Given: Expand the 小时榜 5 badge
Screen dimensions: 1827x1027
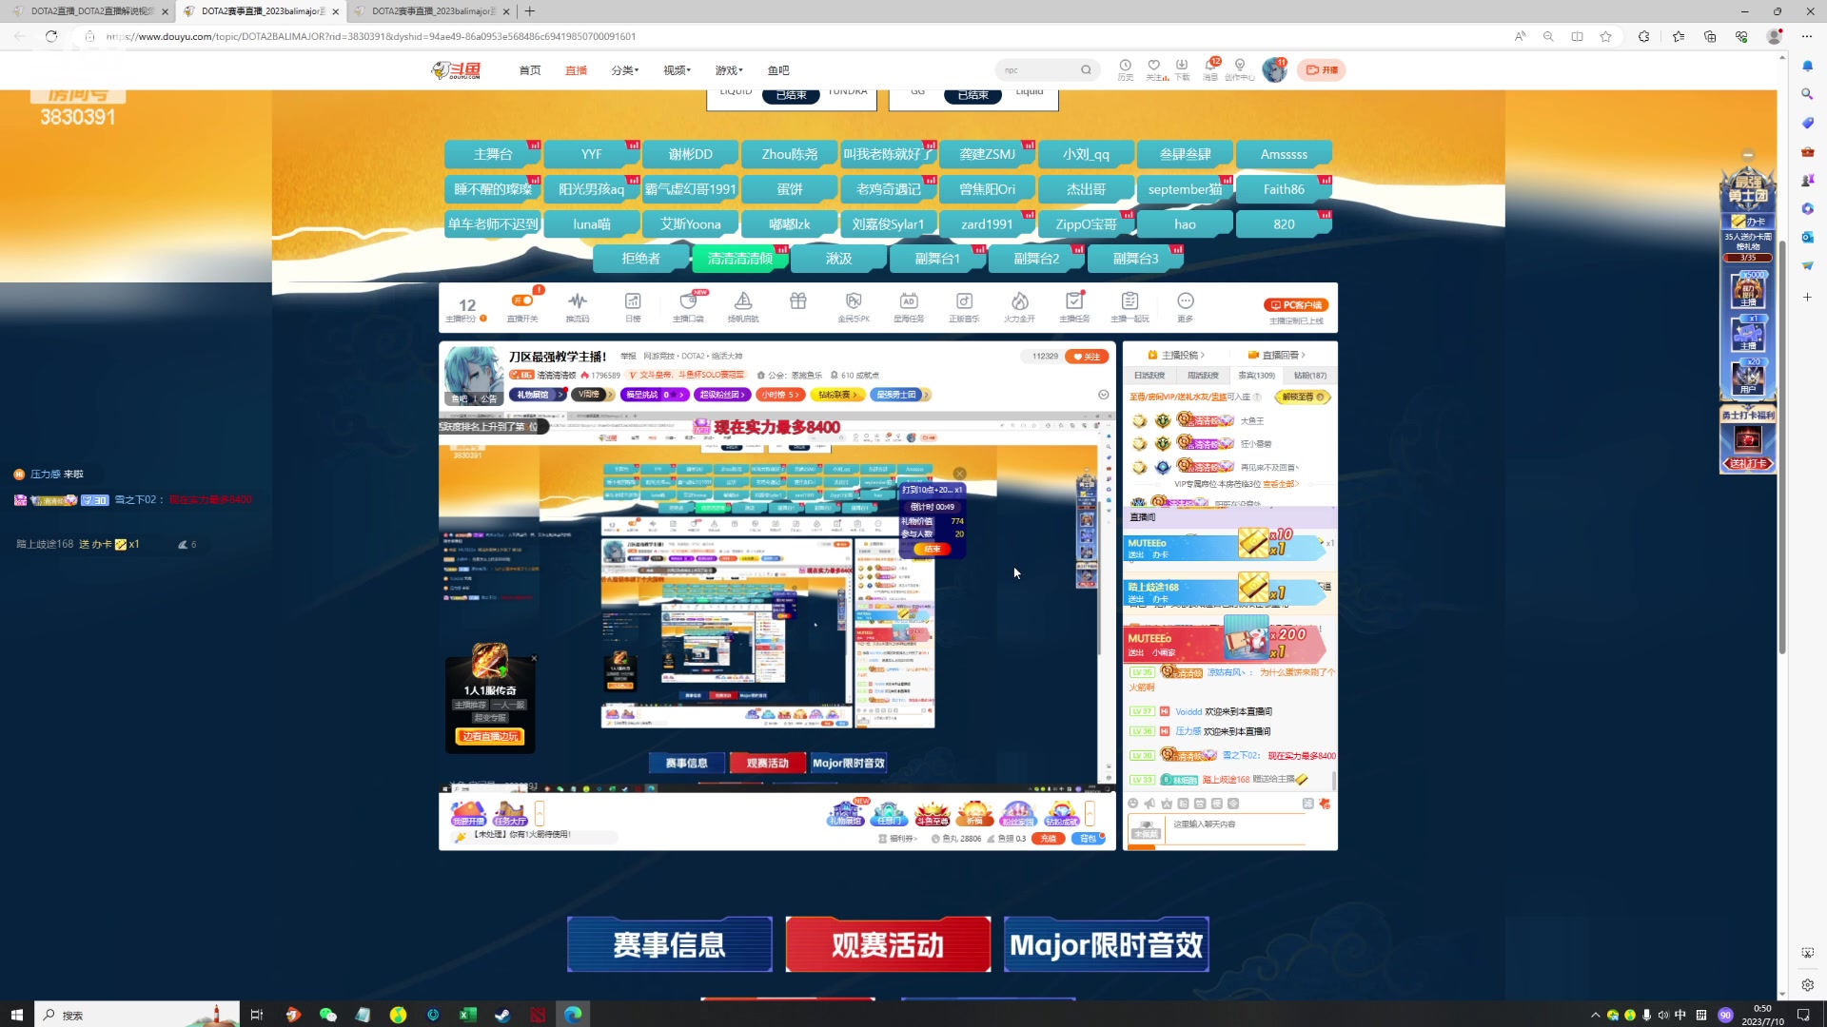Looking at the screenshot, I should coord(780,395).
